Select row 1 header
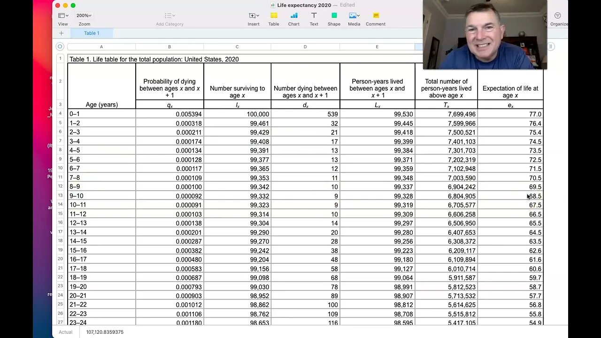The image size is (601, 338). point(60,59)
